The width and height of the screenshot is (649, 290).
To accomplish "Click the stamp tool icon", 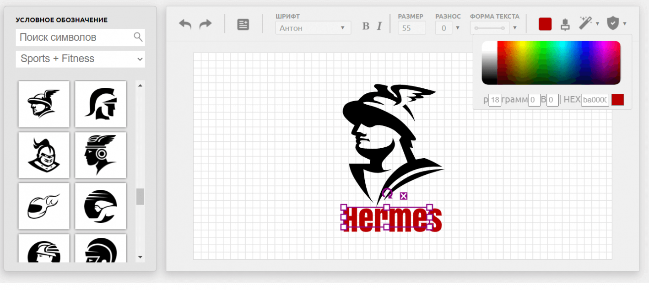I will [566, 24].
